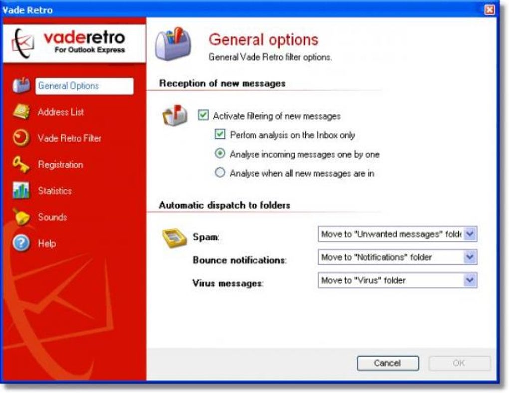Select Analyse incoming messages one by one
The image size is (509, 393).
coord(220,153)
